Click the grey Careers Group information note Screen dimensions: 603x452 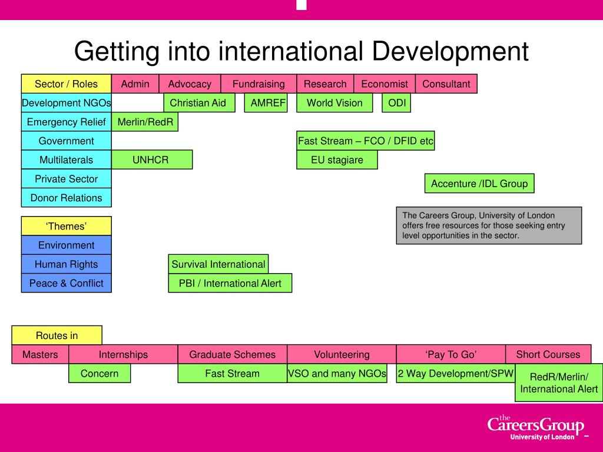[489, 225]
